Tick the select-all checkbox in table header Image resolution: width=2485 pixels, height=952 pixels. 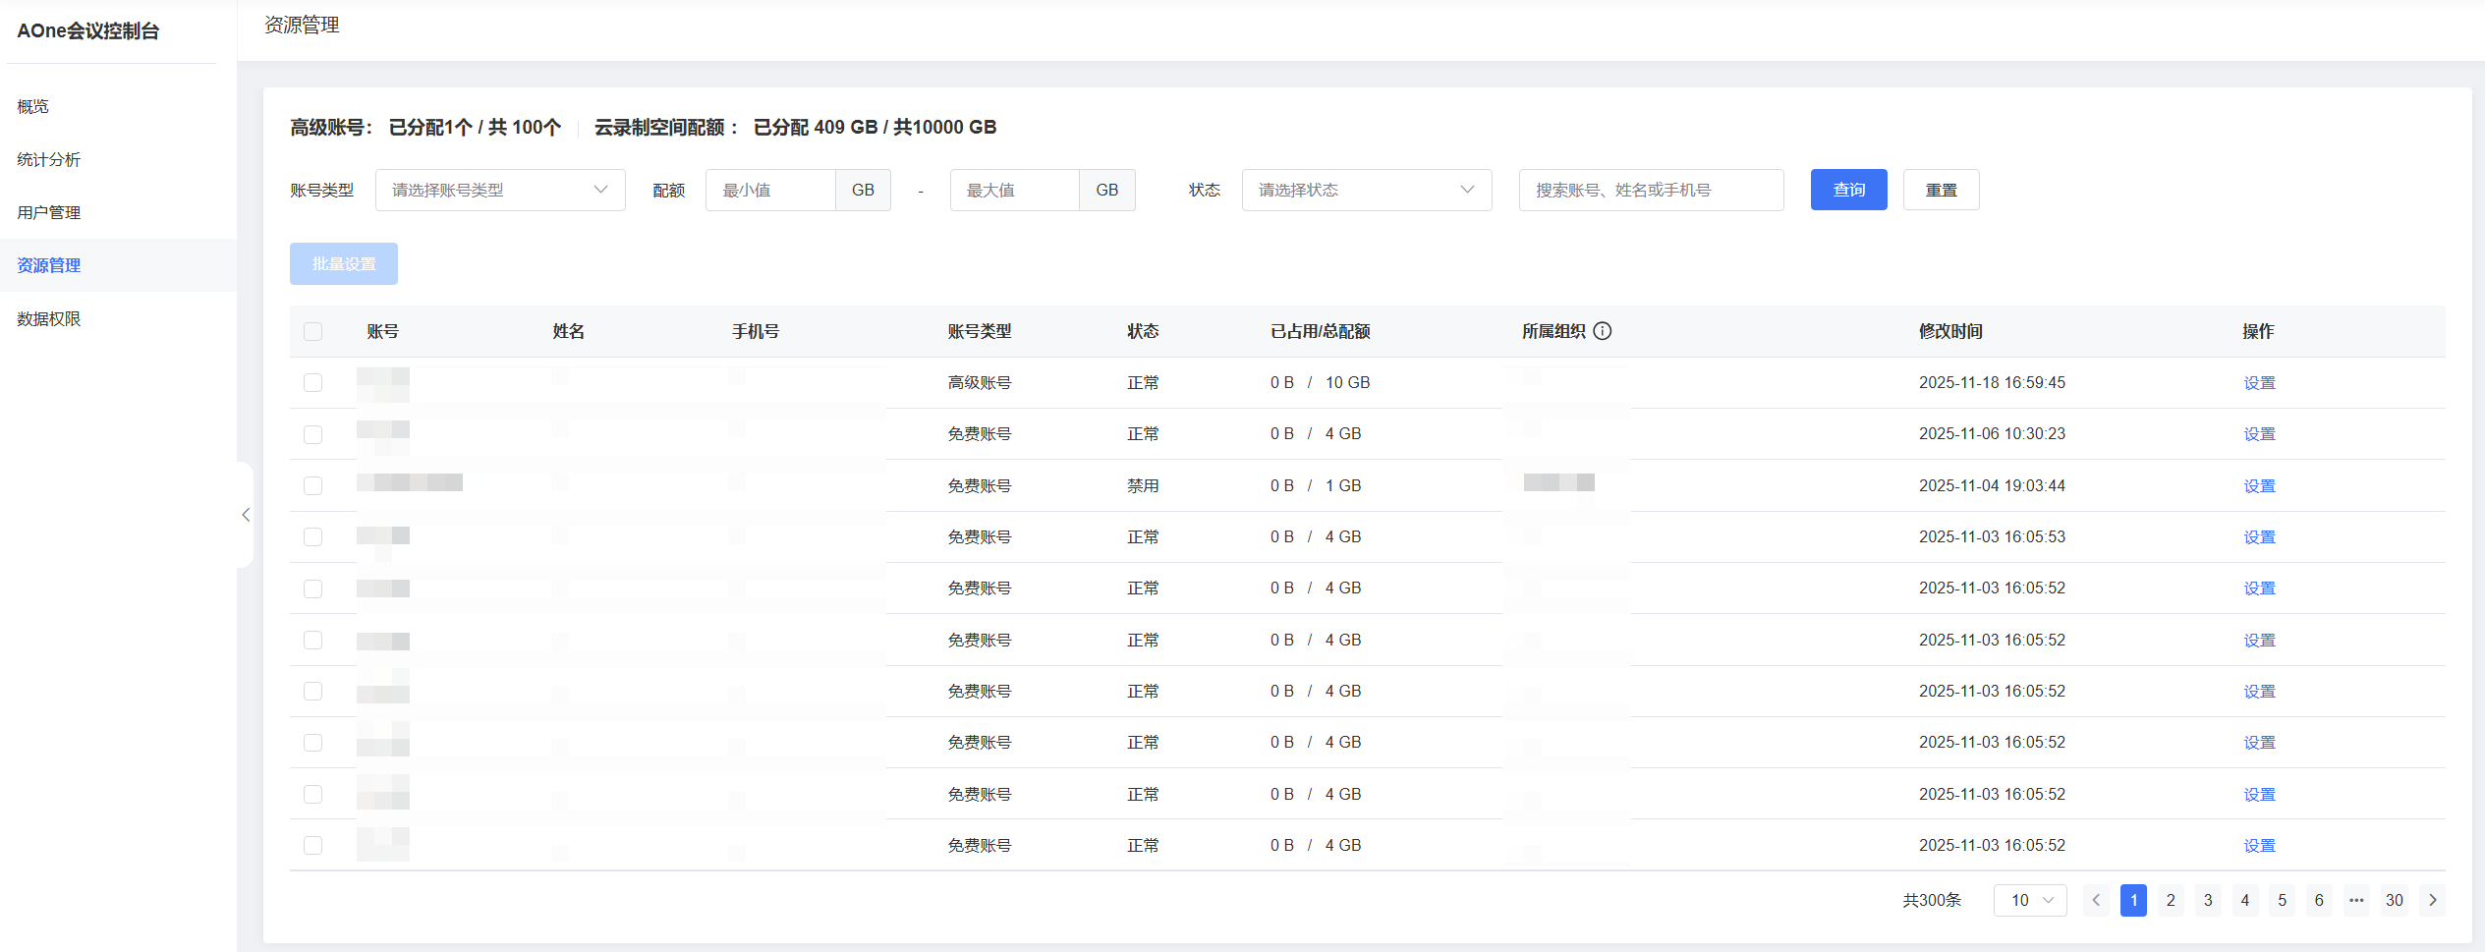(x=313, y=331)
